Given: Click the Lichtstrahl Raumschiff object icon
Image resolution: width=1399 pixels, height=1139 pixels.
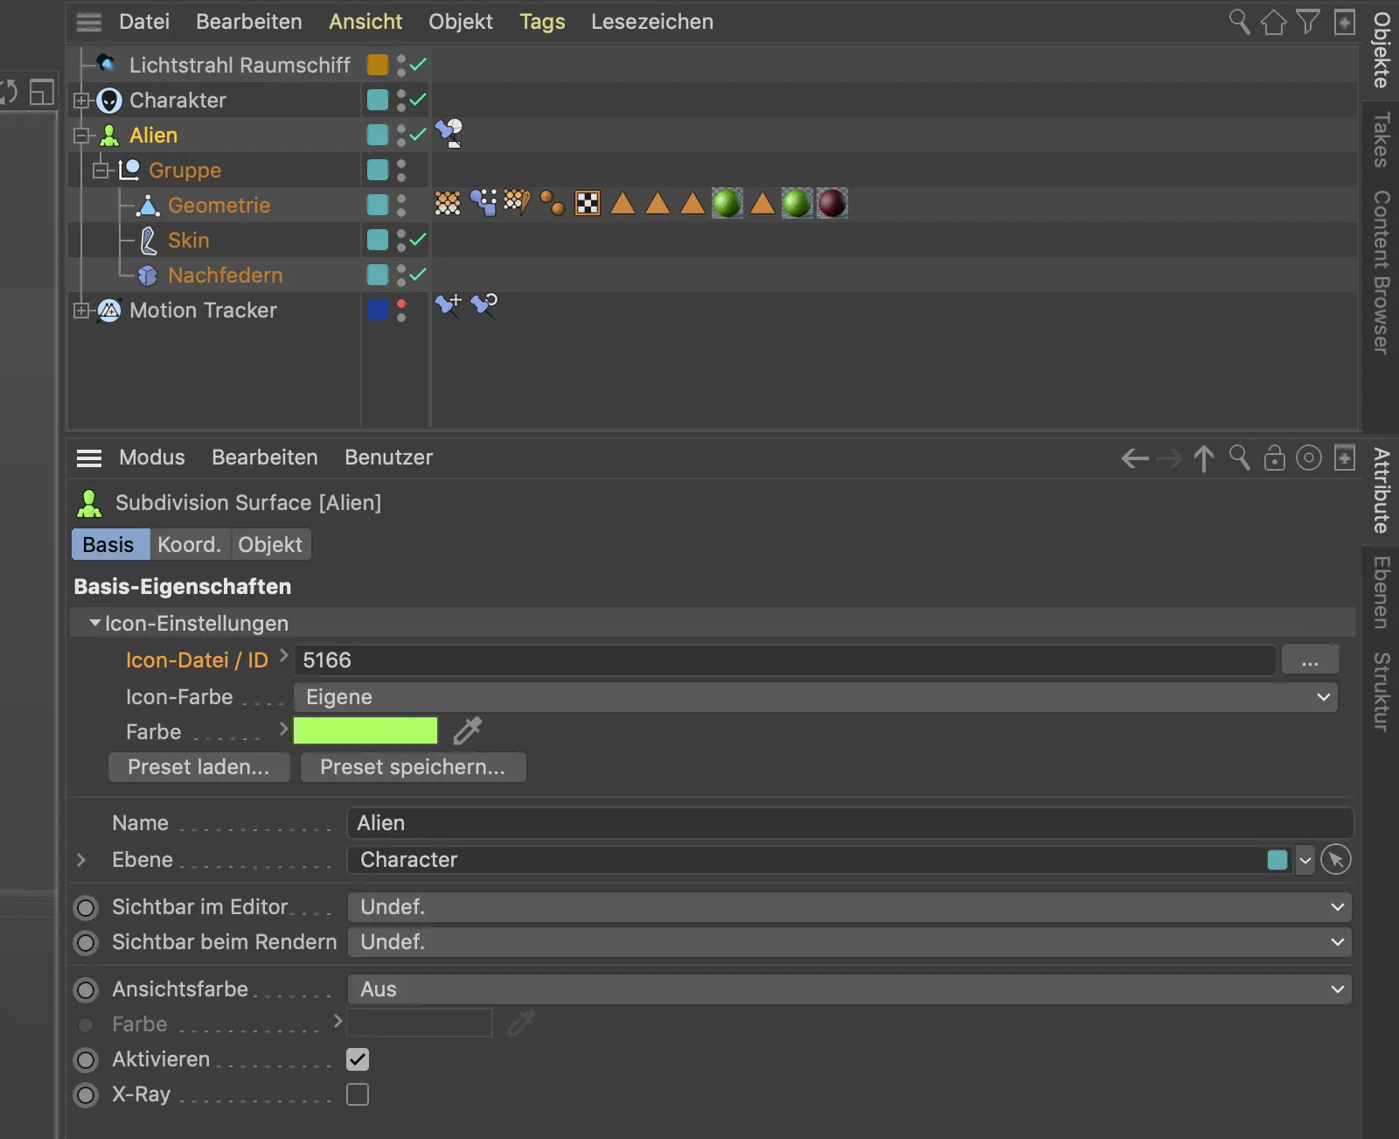Looking at the screenshot, I should pyautogui.click(x=107, y=64).
